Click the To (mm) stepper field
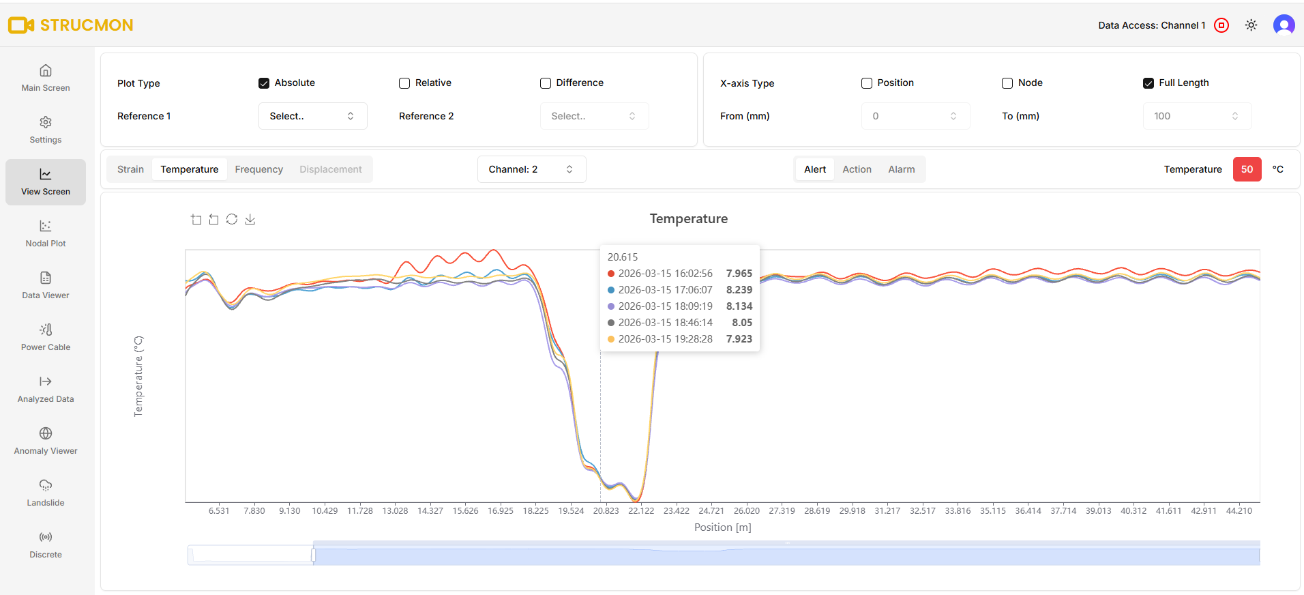Image resolution: width=1304 pixels, height=595 pixels. (x=1198, y=116)
